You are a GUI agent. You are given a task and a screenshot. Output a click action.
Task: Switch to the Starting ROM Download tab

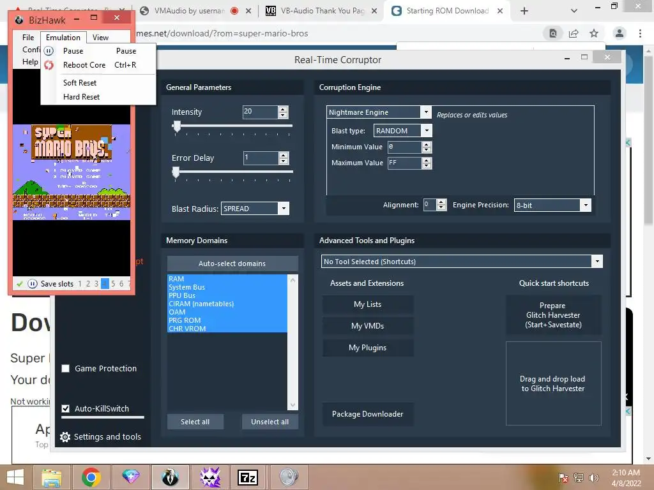446,11
